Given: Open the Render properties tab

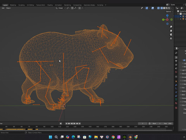Looking at the screenshot, I should pos(176,57).
